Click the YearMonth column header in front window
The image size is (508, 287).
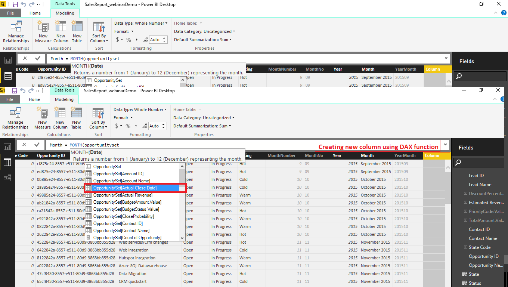(x=405, y=155)
